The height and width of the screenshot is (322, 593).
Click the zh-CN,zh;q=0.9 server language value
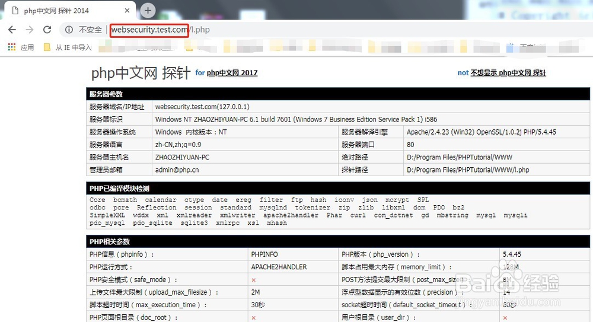tap(178, 145)
